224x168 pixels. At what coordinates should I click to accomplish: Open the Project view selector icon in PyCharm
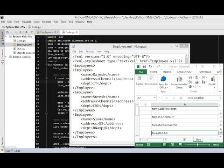(8, 32)
